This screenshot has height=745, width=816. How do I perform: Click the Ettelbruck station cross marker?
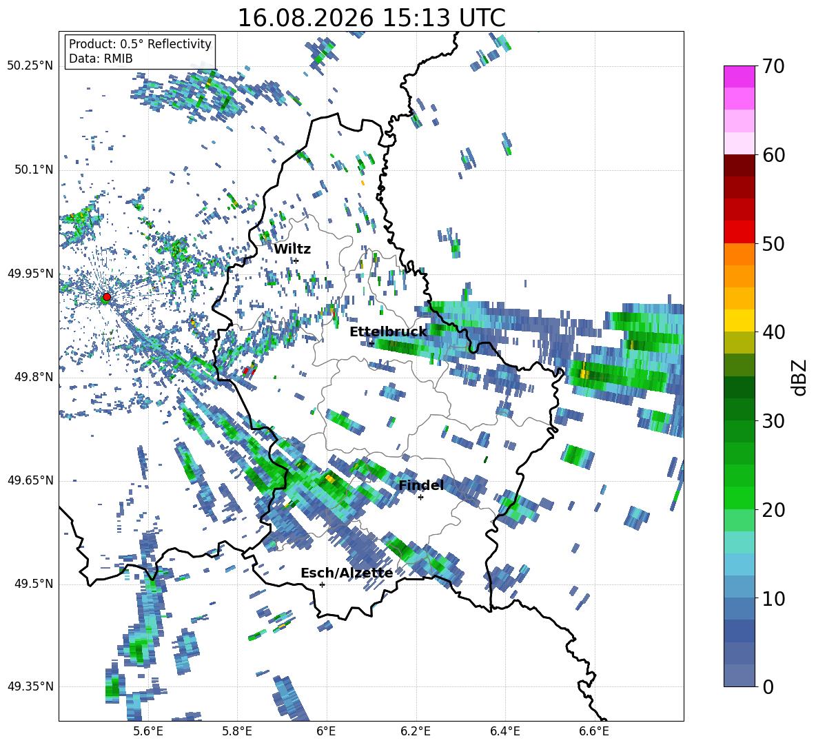click(x=371, y=343)
